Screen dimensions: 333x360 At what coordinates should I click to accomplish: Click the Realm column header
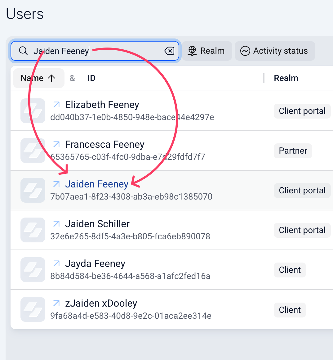(x=286, y=78)
